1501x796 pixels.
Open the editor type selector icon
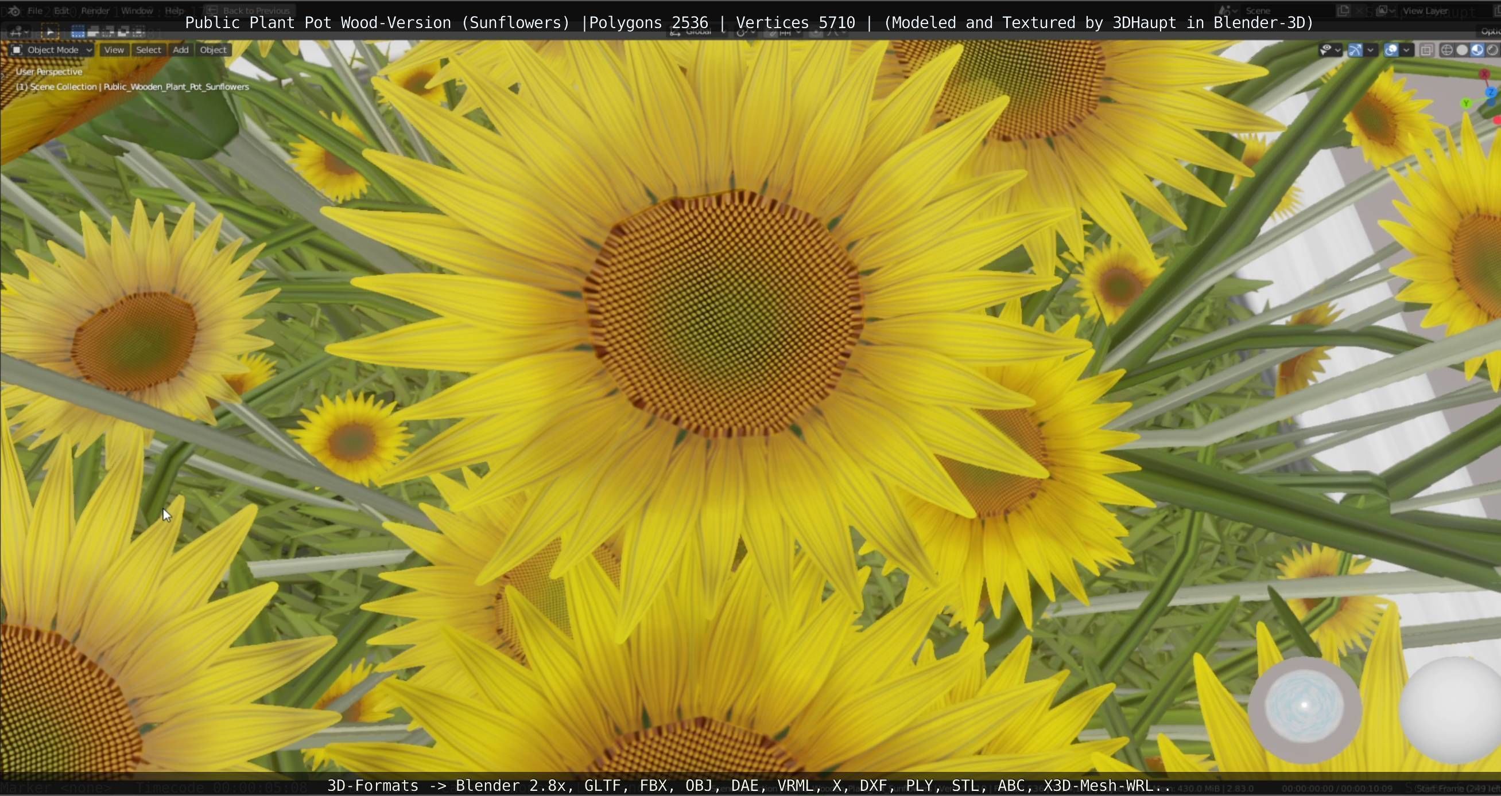tap(19, 32)
